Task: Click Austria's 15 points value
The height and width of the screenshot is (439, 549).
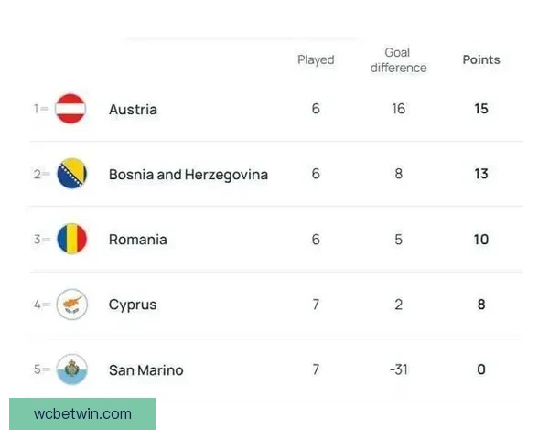Action: pos(481,109)
